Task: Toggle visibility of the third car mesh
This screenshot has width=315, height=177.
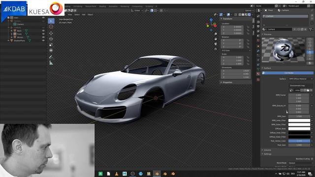Action: pos(43,37)
